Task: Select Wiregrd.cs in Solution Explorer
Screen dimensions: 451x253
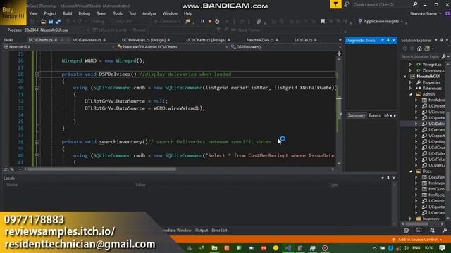Action: pyautogui.click(x=431, y=65)
